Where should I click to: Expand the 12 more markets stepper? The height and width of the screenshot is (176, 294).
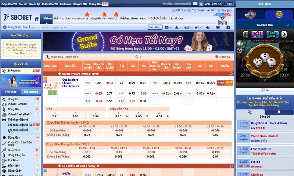click(221, 83)
